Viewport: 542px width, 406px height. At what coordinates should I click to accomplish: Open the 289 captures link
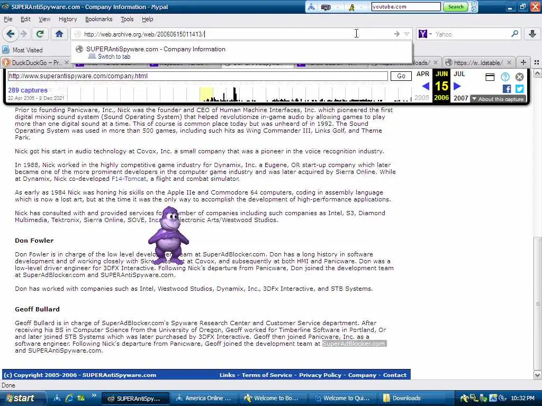[x=28, y=90]
